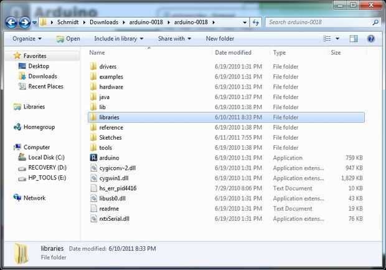Click the large libraries icon in details pane

pyautogui.click(x=21, y=253)
